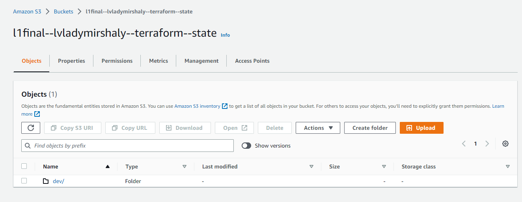The height and width of the screenshot is (202, 522).
Task: Open table preferences gear icon
Action: tap(505, 144)
